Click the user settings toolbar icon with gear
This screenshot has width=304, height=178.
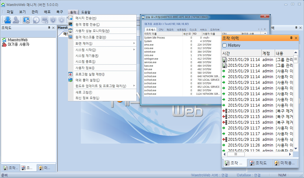click(26, 20)
